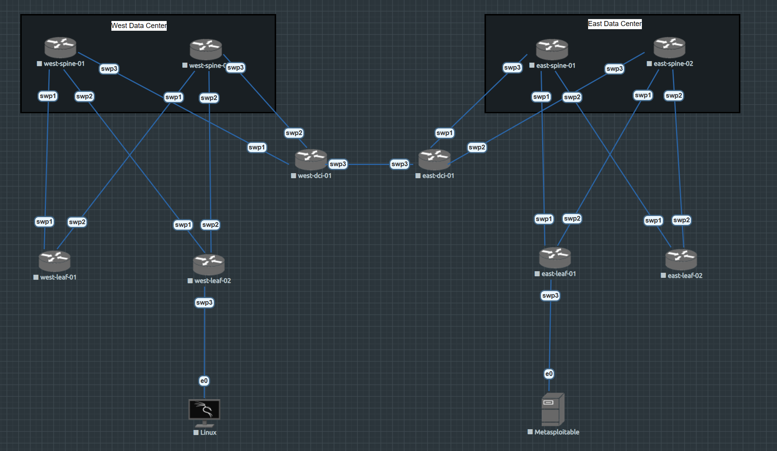Open the Metasploitable server node
Screen dimensions: 777x451
point(553,409)
